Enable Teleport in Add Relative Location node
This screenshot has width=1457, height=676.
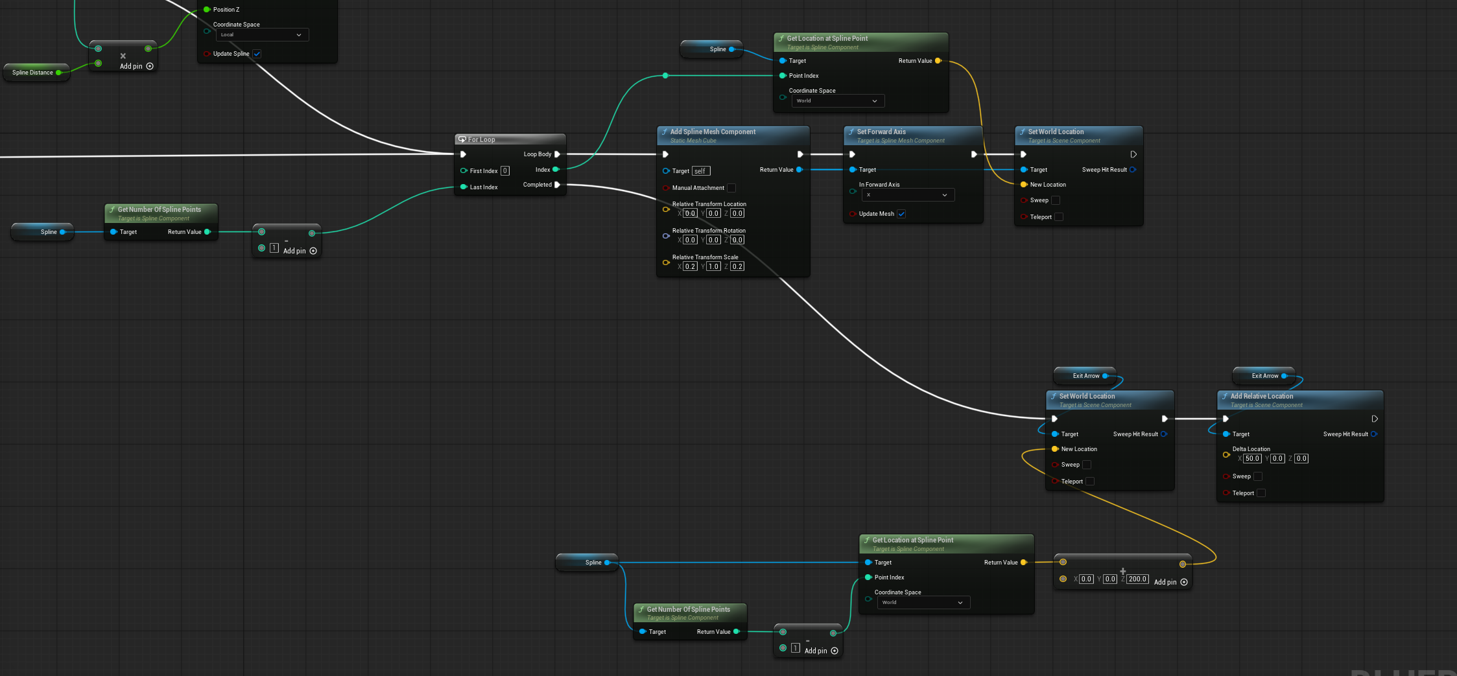pyautogui.click(x=1261, y=493)
